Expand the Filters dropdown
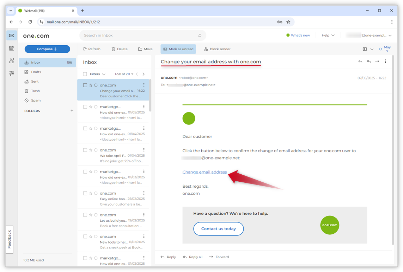Screen dimensions: 403x272 (97, 74)
